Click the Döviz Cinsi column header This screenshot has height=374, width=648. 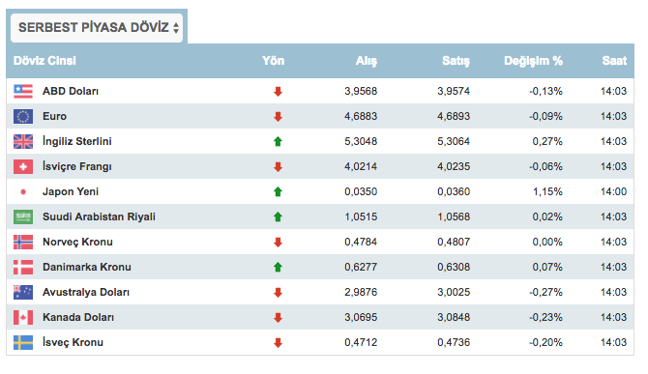point(44,61)
